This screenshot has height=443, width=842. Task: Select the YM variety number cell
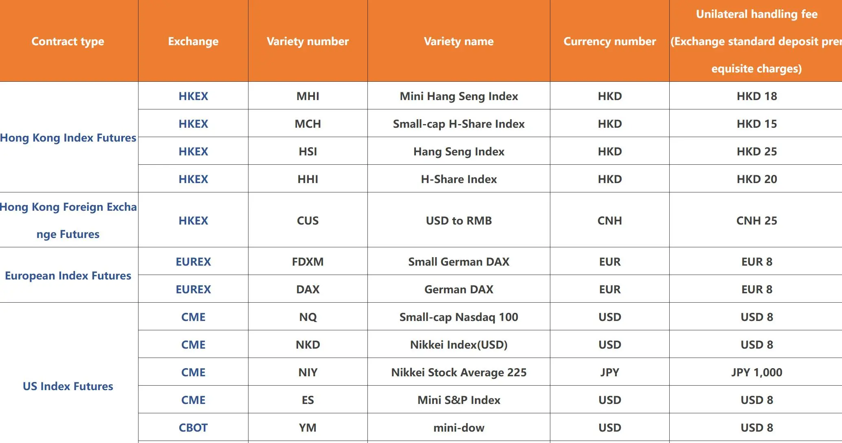[x=308, y=428]
